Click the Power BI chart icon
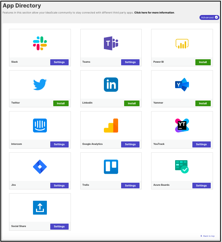The image size is (222, 242). coord(182,44)
